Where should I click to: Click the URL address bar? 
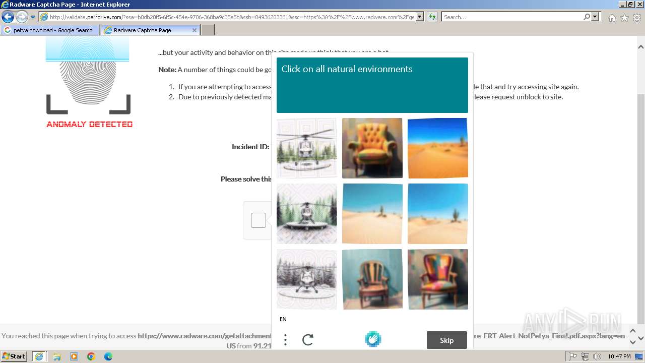[x=227, y=17]
